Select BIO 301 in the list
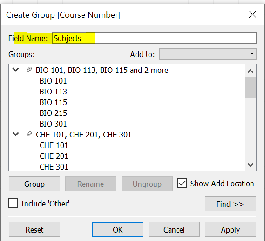 (53, 124)
